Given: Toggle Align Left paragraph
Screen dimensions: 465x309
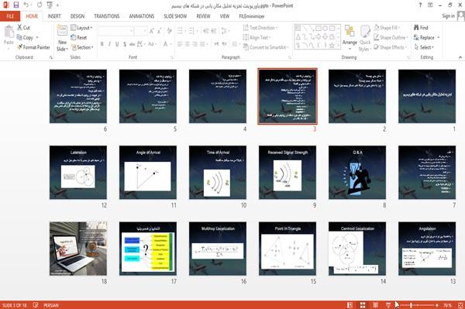Looking at the screenshot, I should pyautogui.click(x=180, y=44).
